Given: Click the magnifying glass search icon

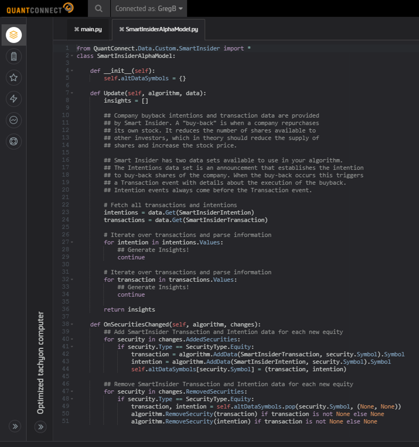Looking at the screenshot, I should (x=98, y=9).
